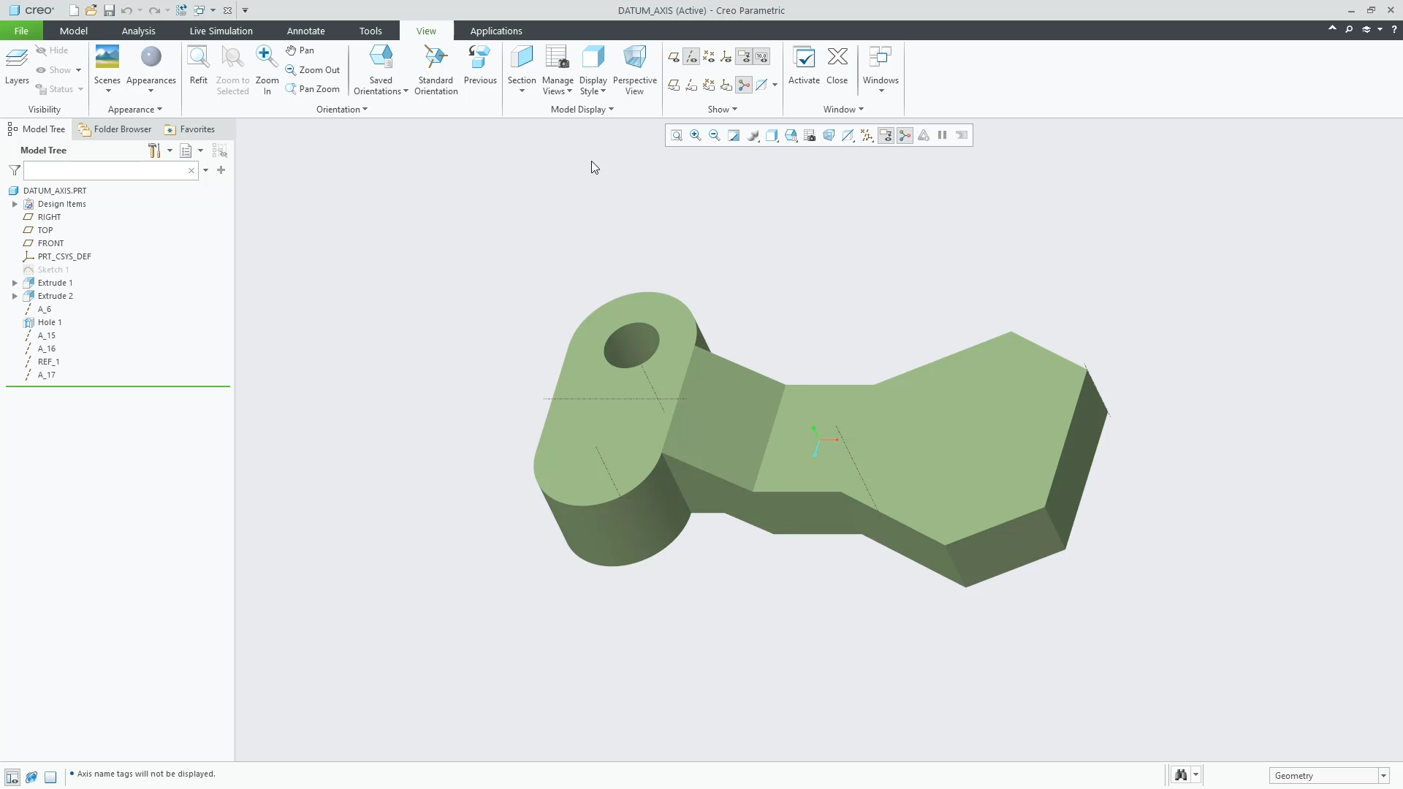The image size is (1403, 789).
Task: Toggle plane display in Show group
Action: click(674, 56)
